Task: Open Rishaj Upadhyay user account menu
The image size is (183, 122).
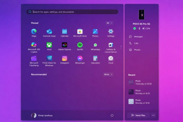Action: point(42,115)
